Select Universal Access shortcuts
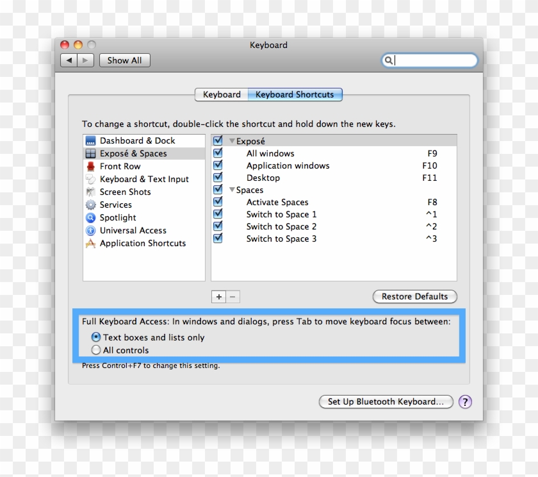The height and width of the screenshot is (477, 538). pyautogui.click(x=133, y=230)
